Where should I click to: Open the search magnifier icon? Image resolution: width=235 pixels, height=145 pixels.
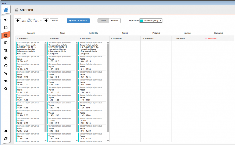pos(6,89)
